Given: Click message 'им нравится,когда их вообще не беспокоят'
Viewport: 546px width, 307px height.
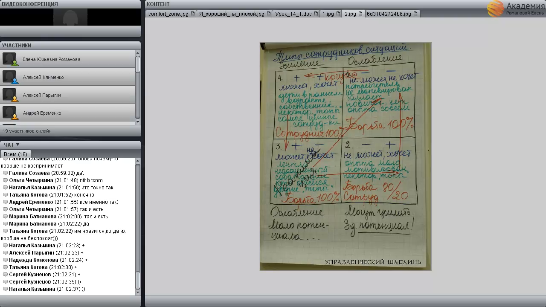Looking at the screenshot, I should point(63,235).
